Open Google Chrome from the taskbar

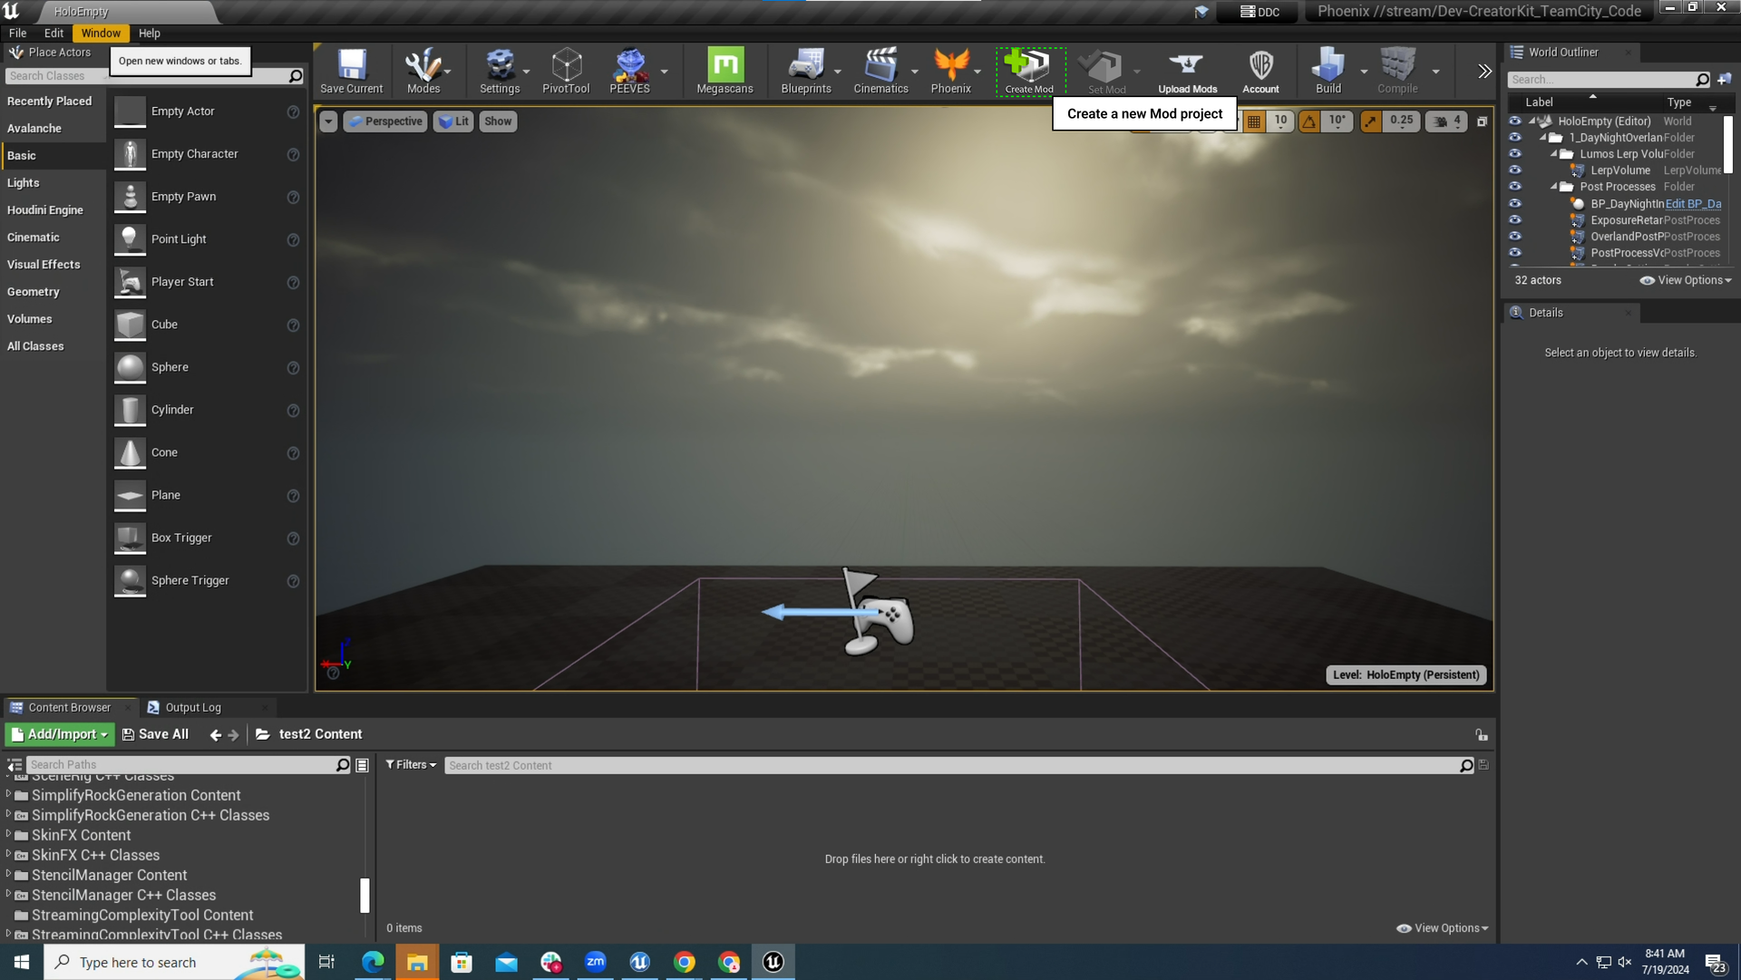click(x=685, y=962)
